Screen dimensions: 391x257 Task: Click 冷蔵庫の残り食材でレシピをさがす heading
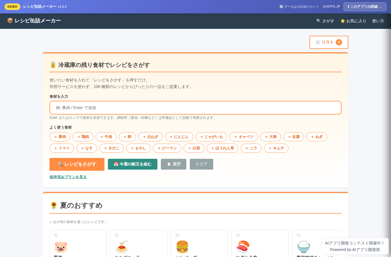point(100,65)
